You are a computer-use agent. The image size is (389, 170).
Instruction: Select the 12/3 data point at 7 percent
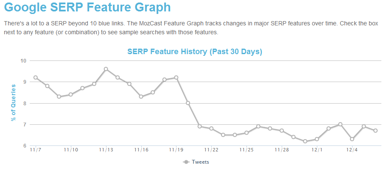340,124
